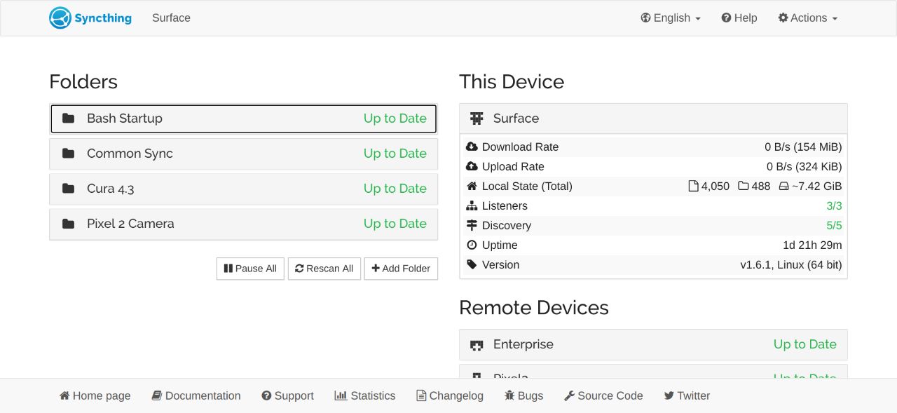Open the Actions dropdown menu
This screenshot has width=897, height=413.
coord(807,18)
